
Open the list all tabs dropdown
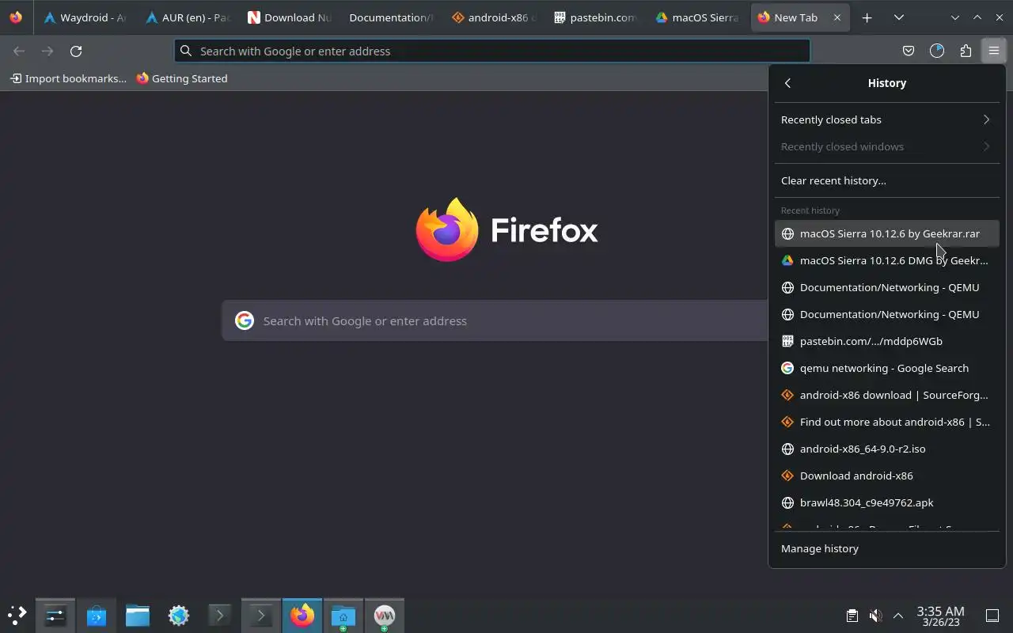pyautogui.click(x=898, y=17)
